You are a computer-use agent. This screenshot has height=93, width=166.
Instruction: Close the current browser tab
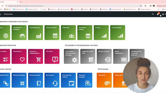coord(17,2)
